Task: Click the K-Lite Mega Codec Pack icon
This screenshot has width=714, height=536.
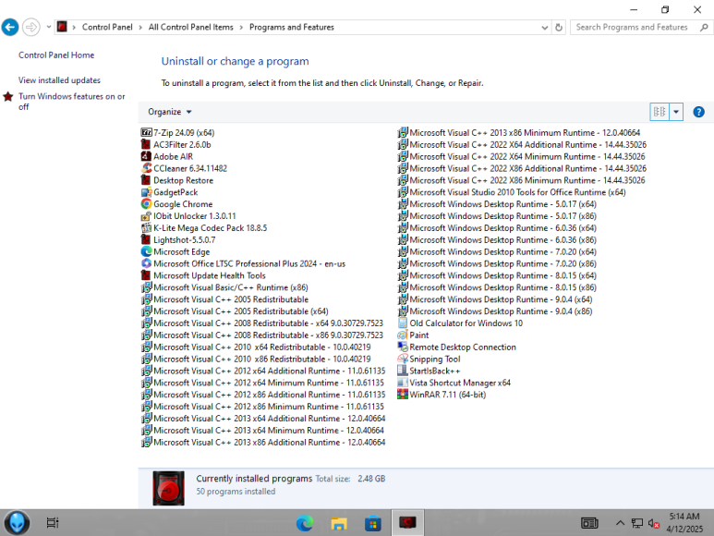Action: pos(146,227)
